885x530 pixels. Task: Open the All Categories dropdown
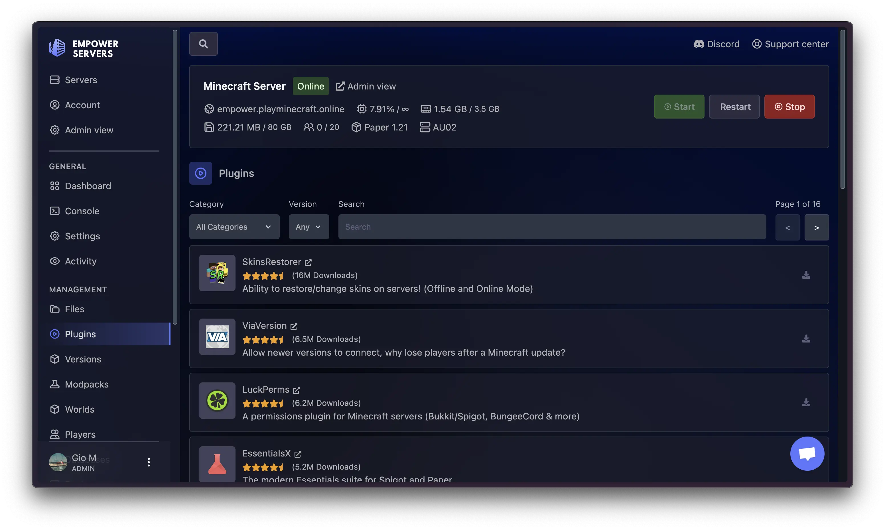click(234, 227)
